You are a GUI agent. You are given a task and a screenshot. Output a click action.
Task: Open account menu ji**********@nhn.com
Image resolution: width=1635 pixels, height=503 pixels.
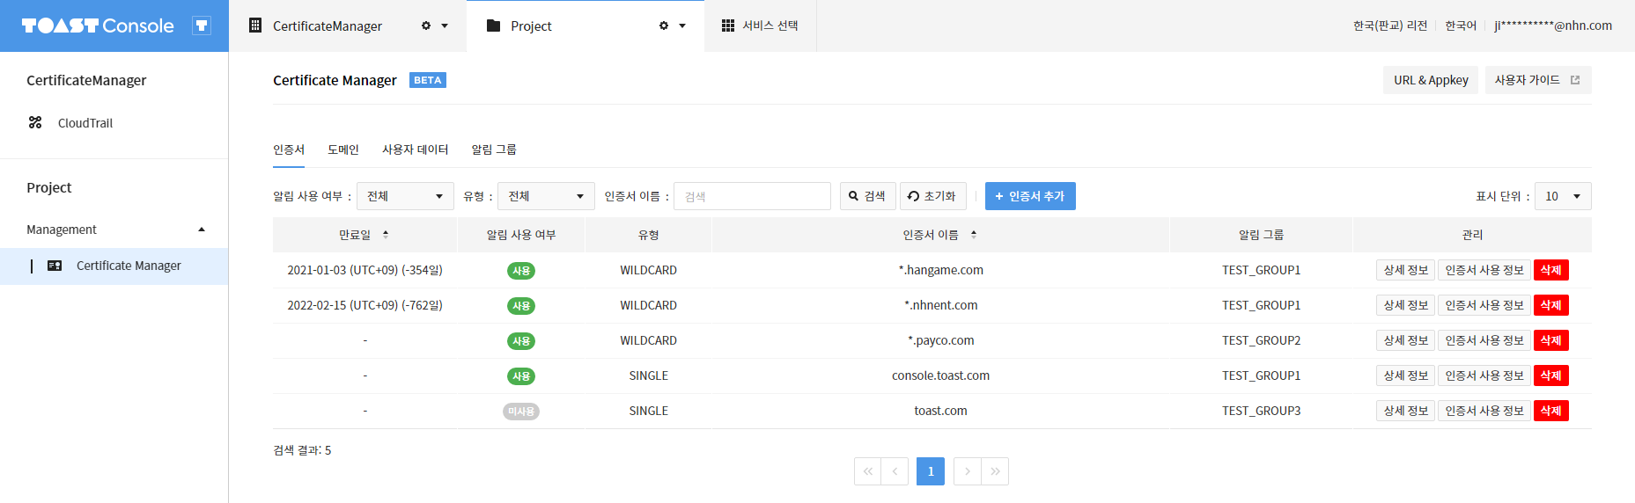[1553, 26]
